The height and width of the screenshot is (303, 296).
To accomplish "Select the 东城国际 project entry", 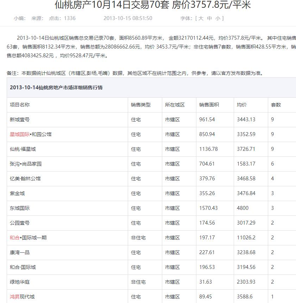I will point(20,208).
